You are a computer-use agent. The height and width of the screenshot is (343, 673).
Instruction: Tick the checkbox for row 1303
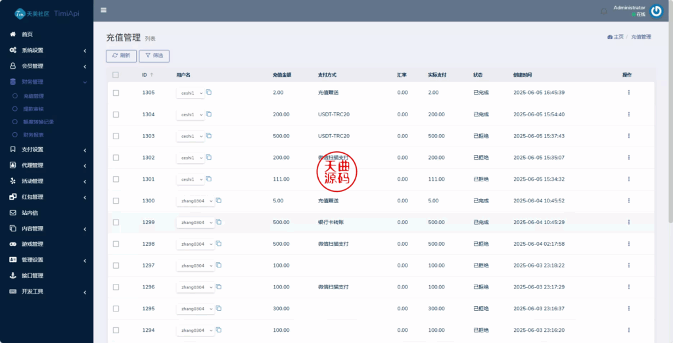(116, 136)
